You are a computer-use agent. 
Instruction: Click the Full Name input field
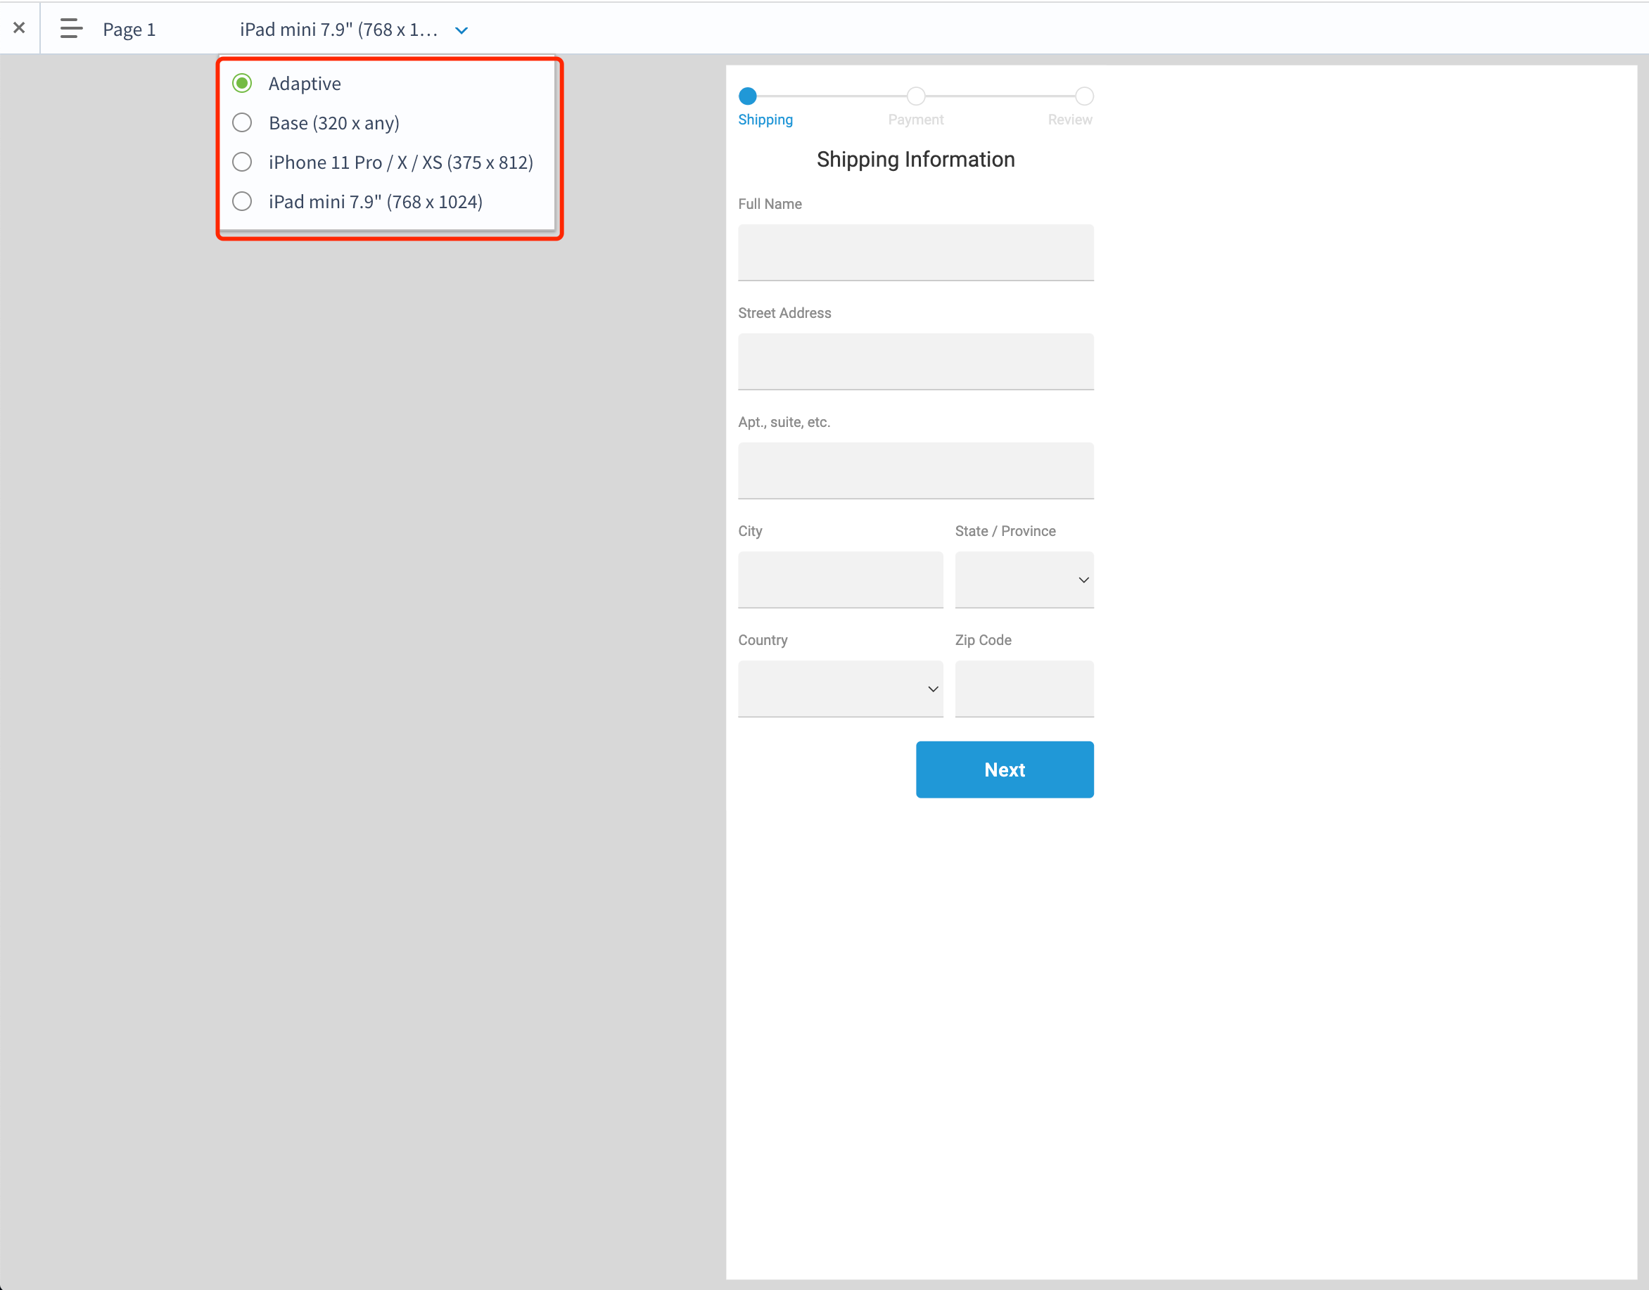tap(915, 253)
